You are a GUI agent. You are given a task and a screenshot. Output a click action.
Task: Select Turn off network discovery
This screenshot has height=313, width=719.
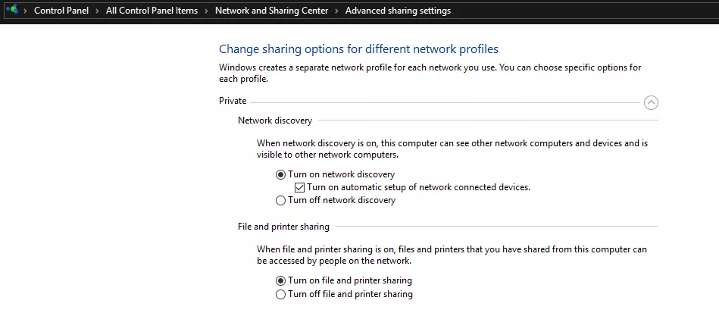pos(336,201)
